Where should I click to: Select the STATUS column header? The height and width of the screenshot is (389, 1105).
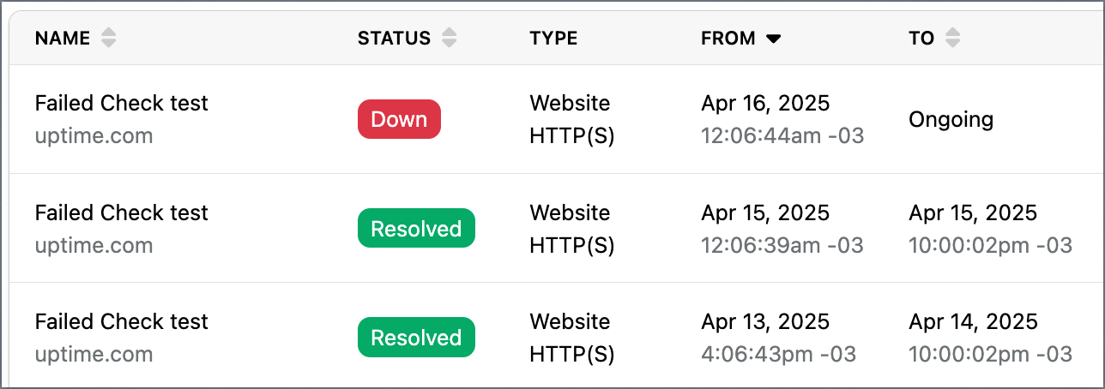point(394,38)
